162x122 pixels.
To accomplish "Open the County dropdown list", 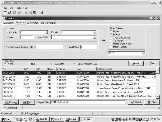I will click(94, 32).
